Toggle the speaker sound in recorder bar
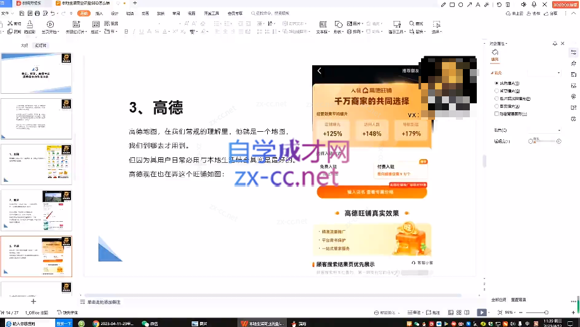Screen dimensions: 580x327 (x=524, y=4)
